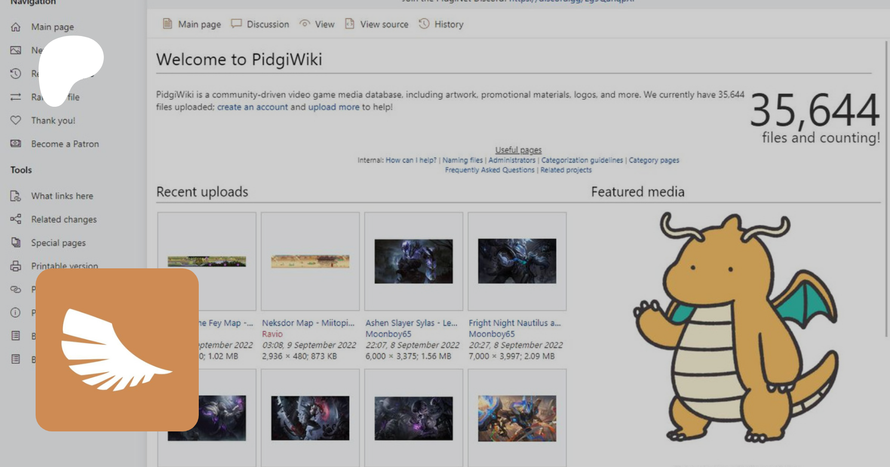Open the Frequently Asked Questions link
The height and width of the screenshot is (467, 890).
point(489,170)
